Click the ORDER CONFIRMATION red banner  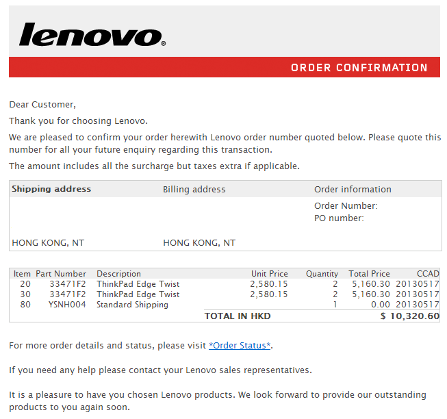pos(225,67)
